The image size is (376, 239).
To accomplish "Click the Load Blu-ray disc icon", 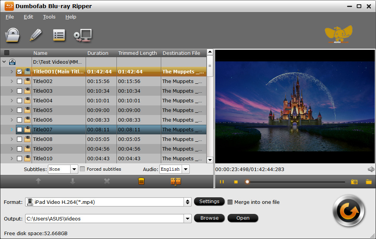I will coord(12,35).
